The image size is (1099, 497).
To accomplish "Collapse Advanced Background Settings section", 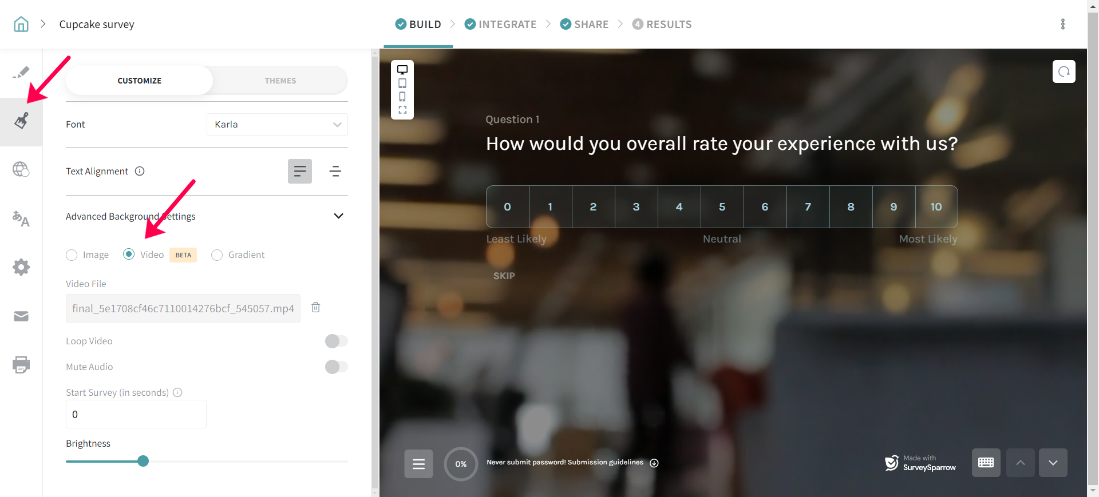I will tap(338, 216).
